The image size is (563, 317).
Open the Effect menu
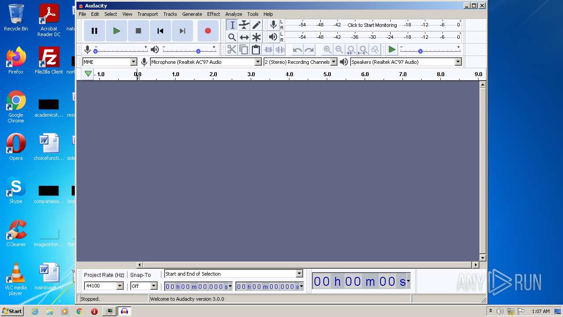click(x=214, y=14)
